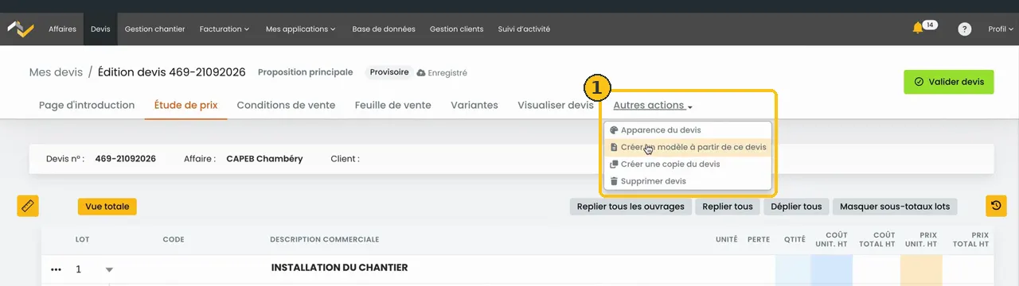Choose Créer un modèle à partir de ce devis
1019x286 pixels.
click(688, 147)
